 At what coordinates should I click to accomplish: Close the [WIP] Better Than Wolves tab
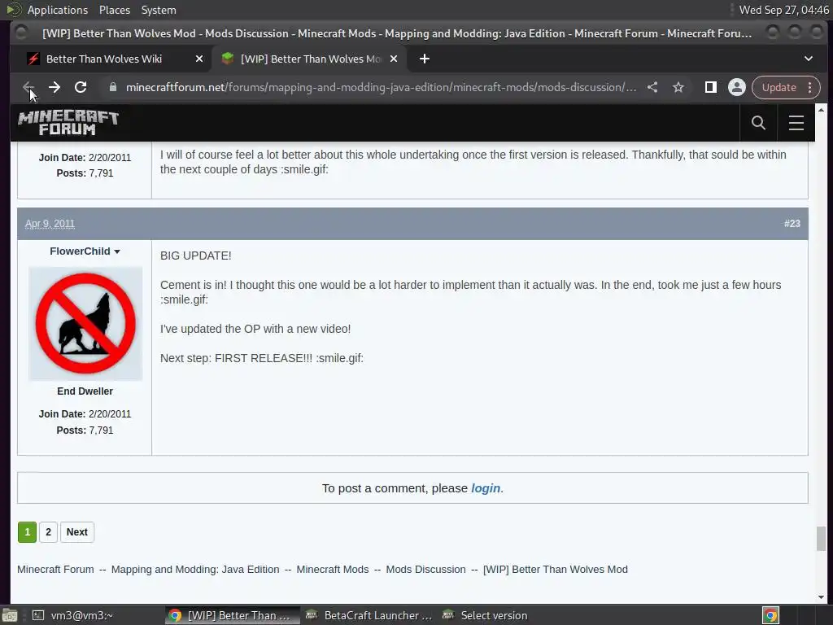pos(394,59)
